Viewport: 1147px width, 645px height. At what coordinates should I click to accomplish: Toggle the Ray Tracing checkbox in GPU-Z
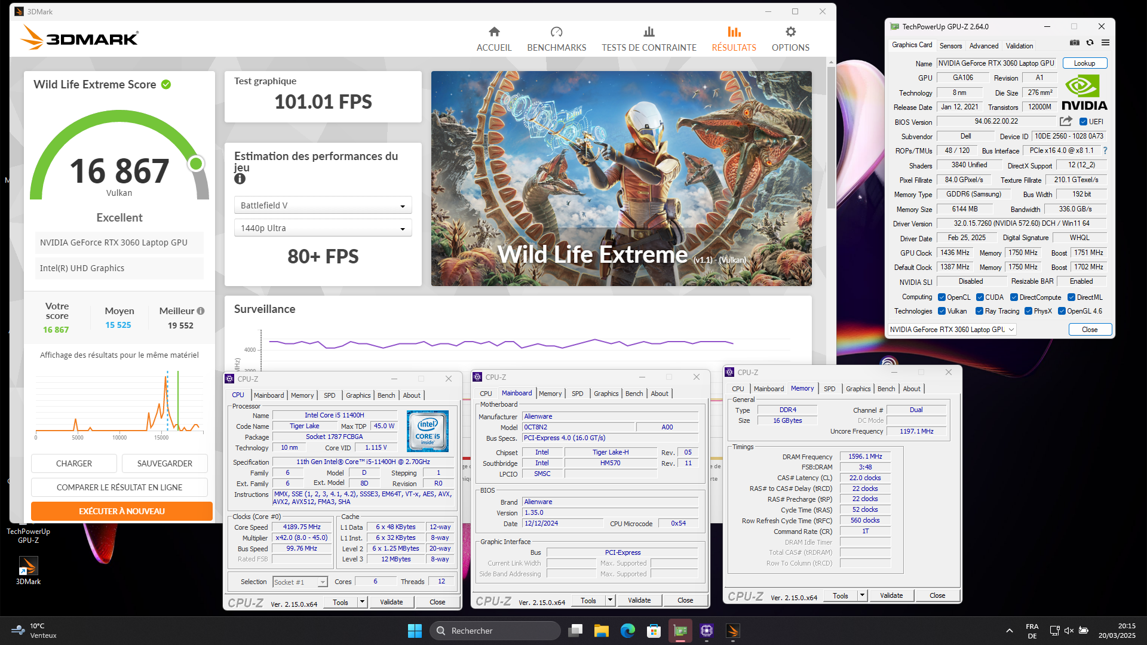pos(979,311)
